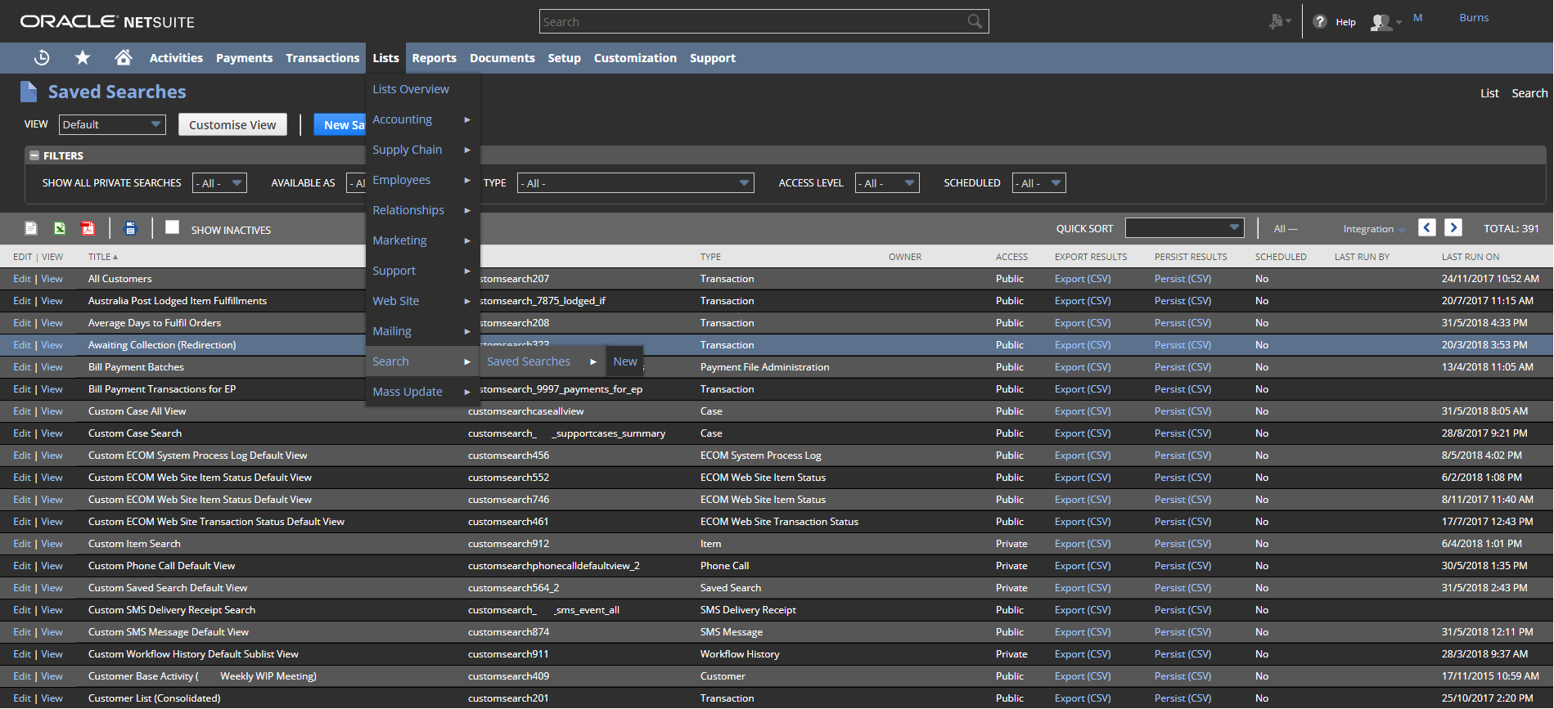Click the TYPE column header
1554x709 pixels.
710,257
